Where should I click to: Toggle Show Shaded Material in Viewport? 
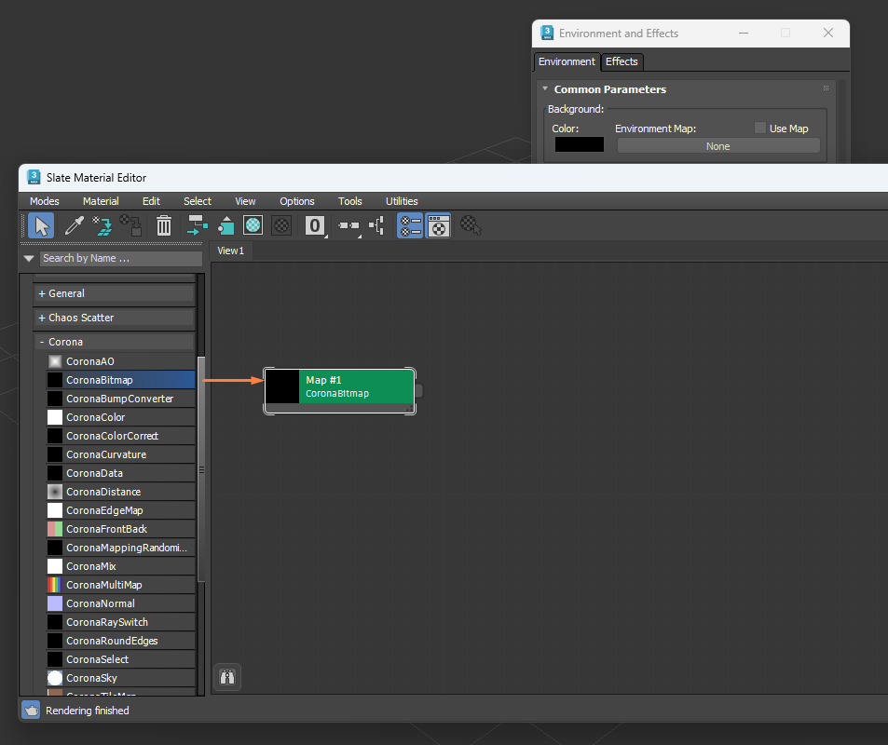(253, 226)
